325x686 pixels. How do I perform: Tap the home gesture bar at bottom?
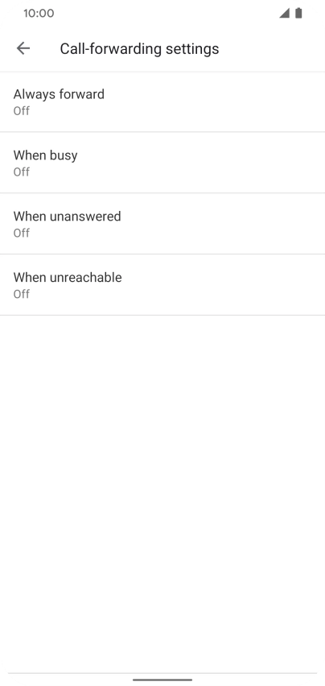point(162,680)
